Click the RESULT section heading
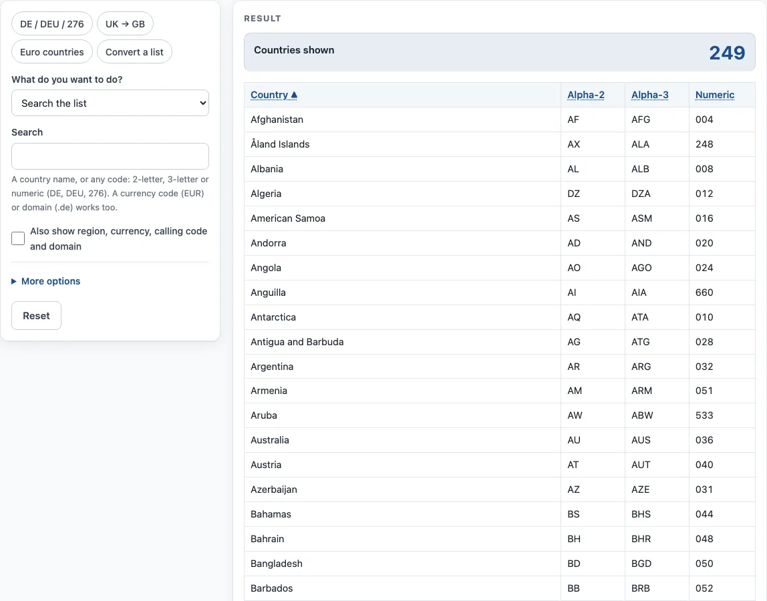This screenshot has width=767, height=601. (x=262, y=19)
